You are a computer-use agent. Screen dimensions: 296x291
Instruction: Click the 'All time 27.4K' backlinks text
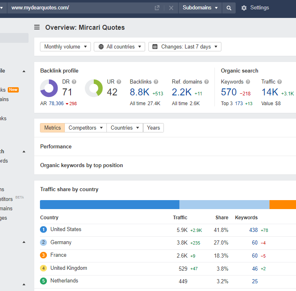[145, 104]
